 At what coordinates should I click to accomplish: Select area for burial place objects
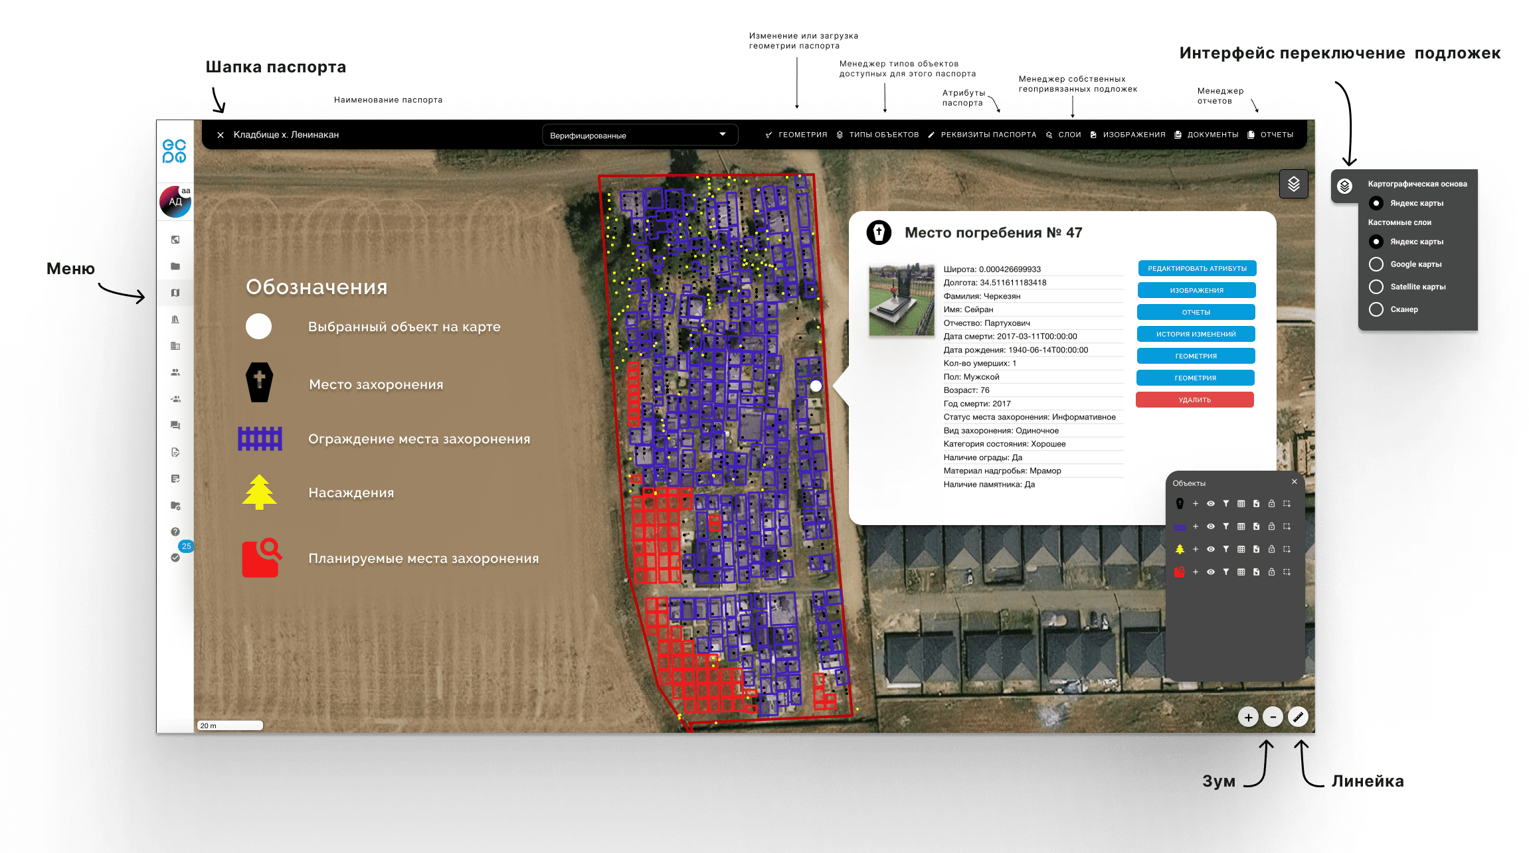tap(1287, 504)
